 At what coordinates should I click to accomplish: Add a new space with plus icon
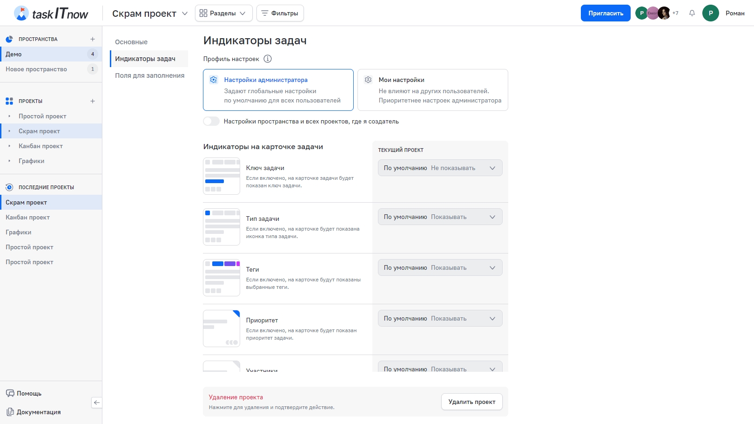[x=93, y=39]
